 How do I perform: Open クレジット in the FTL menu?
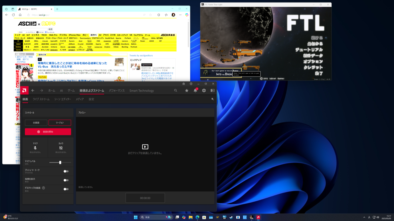pyautogui.click(x=313, y=67)
